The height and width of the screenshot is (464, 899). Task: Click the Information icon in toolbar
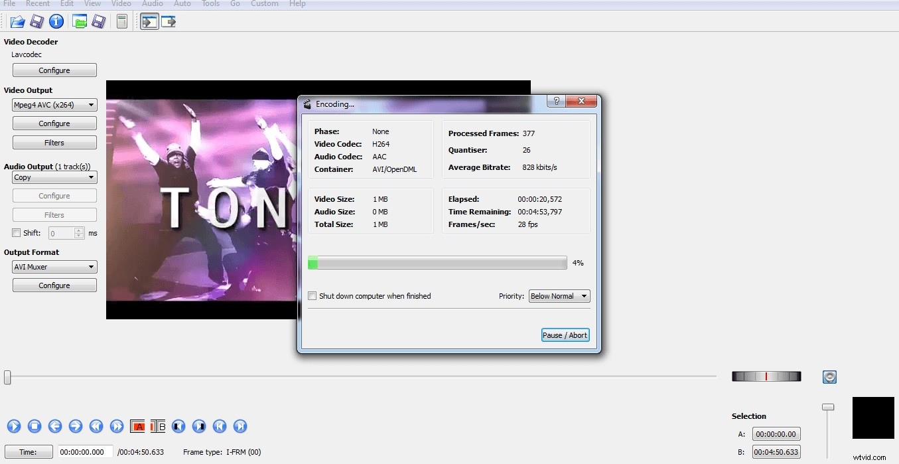click(x=56, y=21)
